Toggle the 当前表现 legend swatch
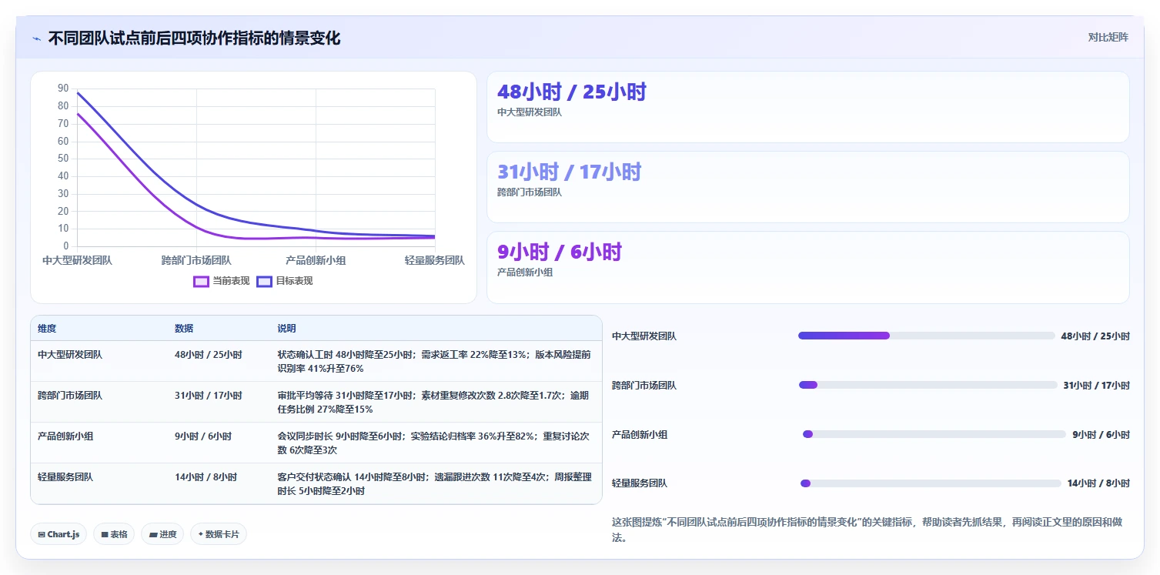The height and width of the screenshot is (575, 1160). (201, 281)
